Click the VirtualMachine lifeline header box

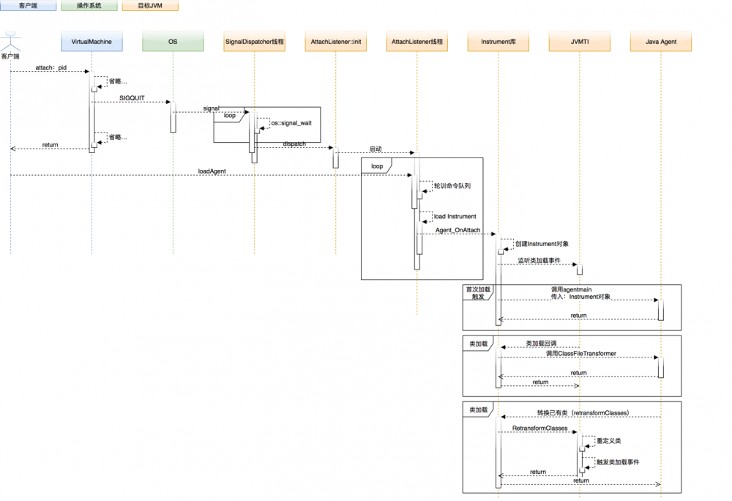click(x=91, y=42)
